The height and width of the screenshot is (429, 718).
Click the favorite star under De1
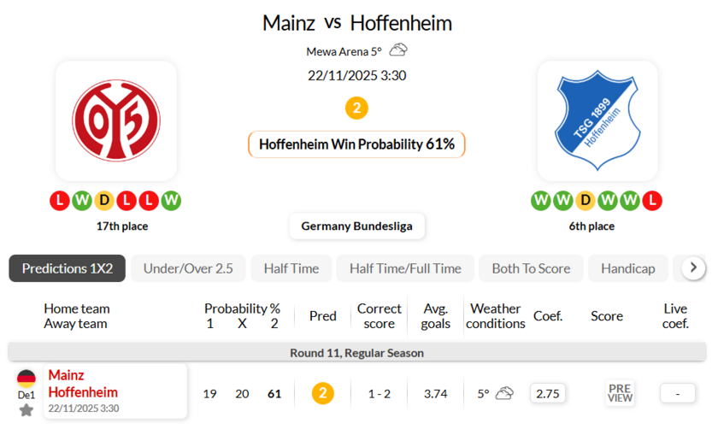click(26, 410)
